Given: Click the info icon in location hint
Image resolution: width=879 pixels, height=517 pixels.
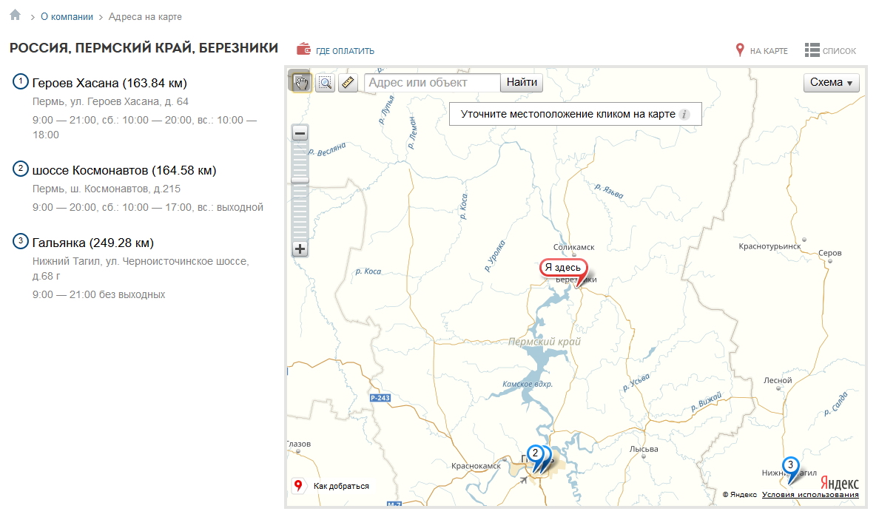Looking at the screenshot, I should [x=684, y=115].
